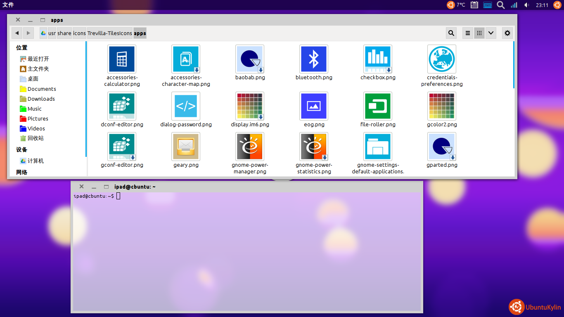Click the volume icon in system tray
Viewport: 564px width, 317px height.
pyautogui.click(x=526, y=5)
